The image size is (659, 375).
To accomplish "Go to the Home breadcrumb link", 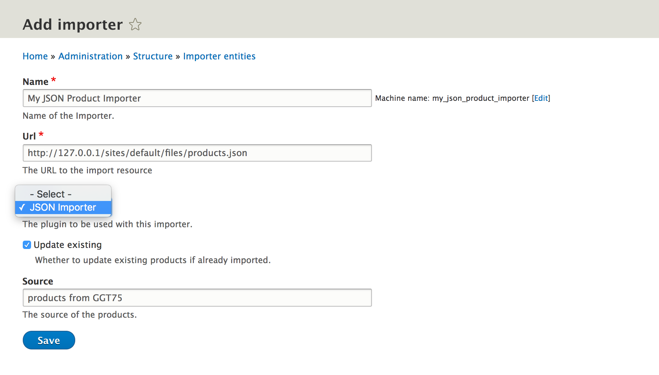I will [35, 56].
